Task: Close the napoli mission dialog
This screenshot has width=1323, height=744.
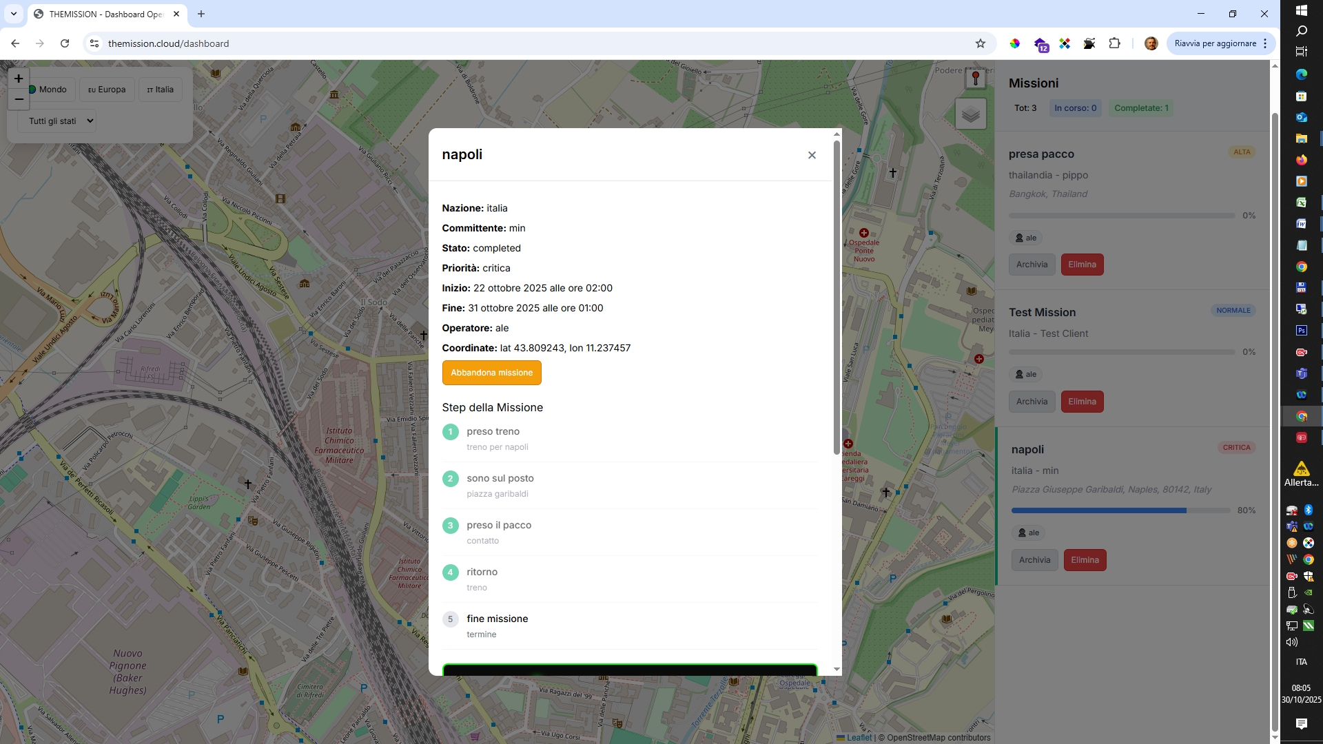Action: pyautogui.click(x=812, y=155)
